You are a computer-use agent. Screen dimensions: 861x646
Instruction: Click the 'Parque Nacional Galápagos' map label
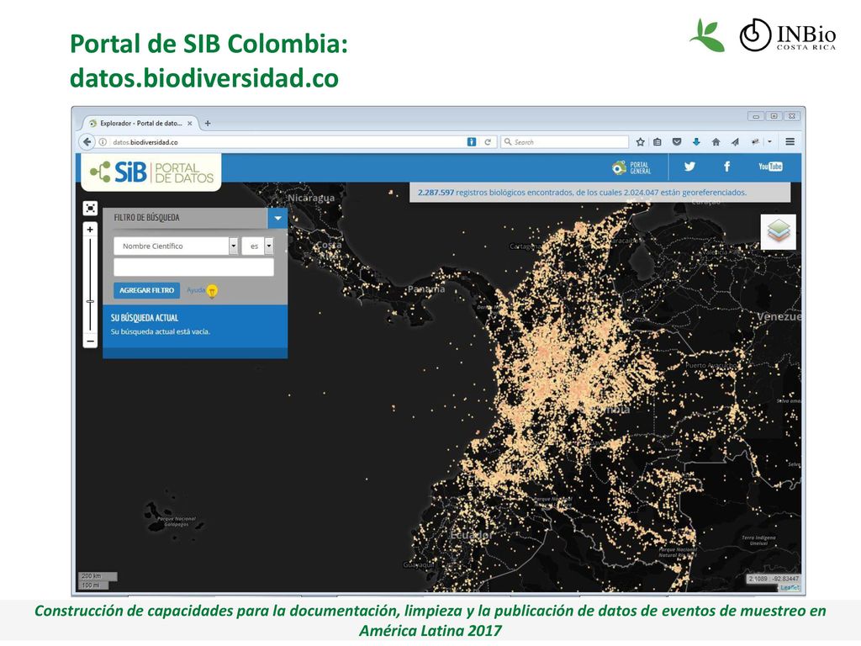[x=177, y=522]
